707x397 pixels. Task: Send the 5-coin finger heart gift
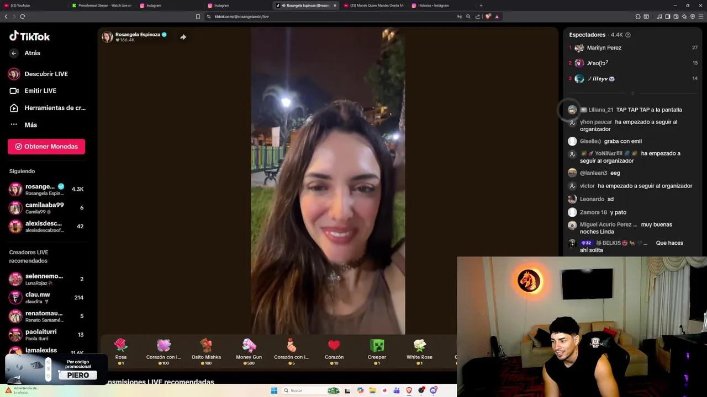coord(291,352)
